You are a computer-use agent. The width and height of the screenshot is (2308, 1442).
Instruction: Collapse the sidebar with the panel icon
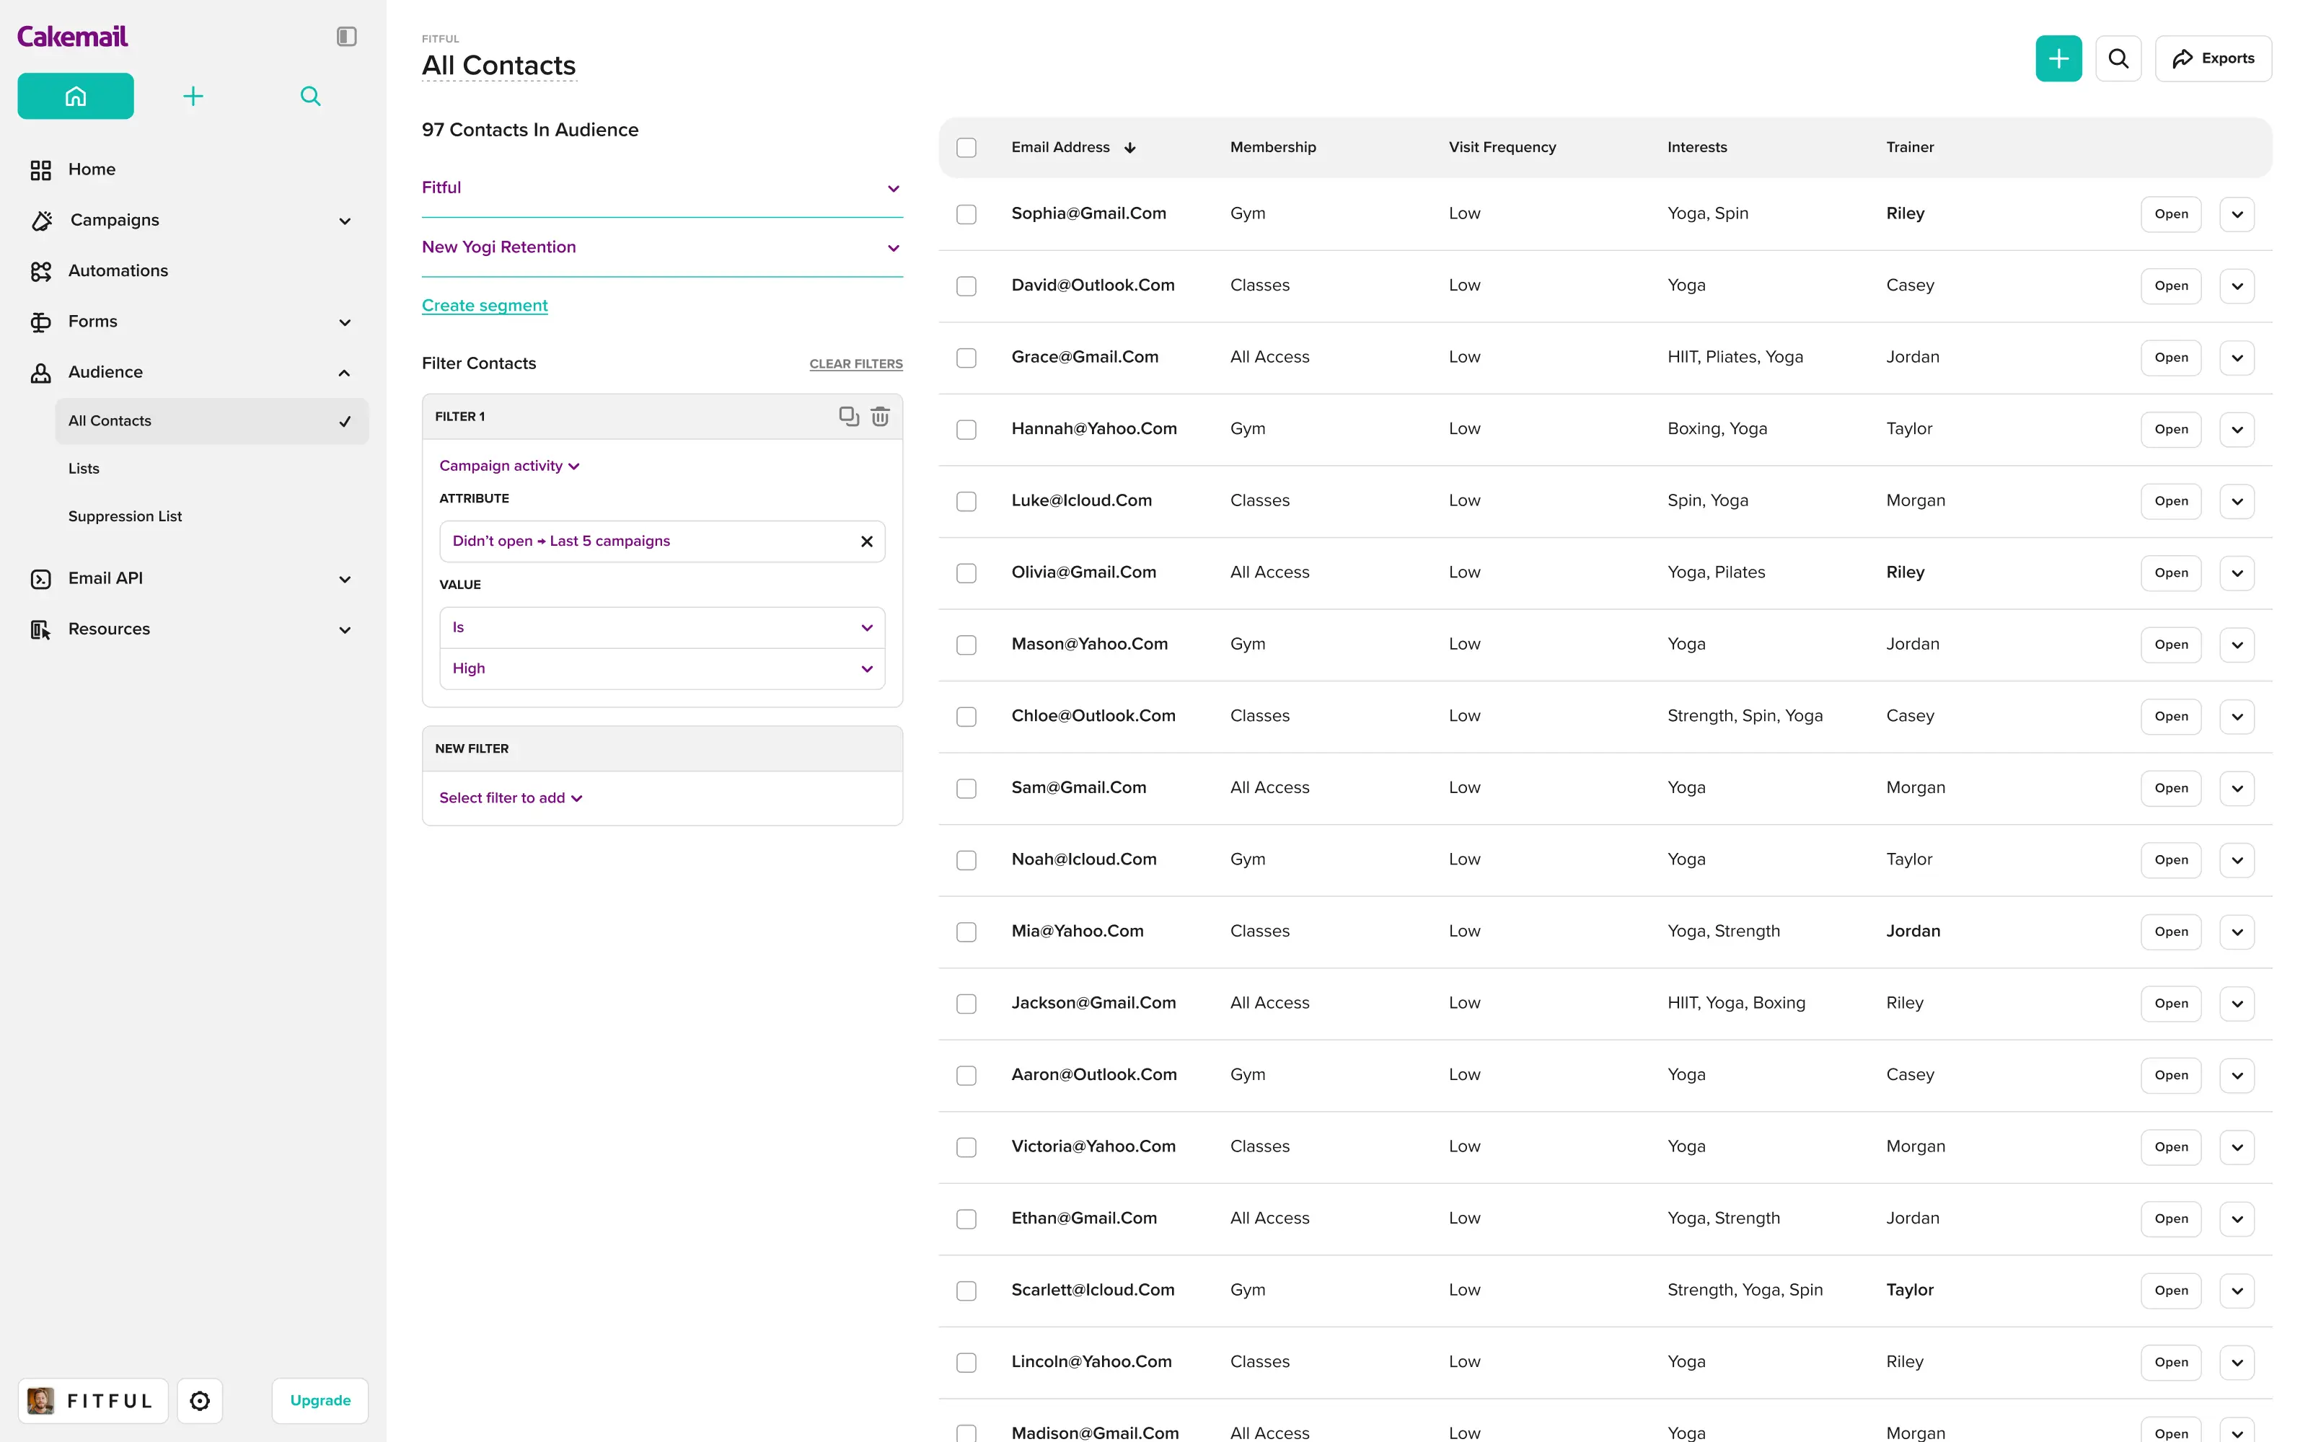click(x=346, y=36)
